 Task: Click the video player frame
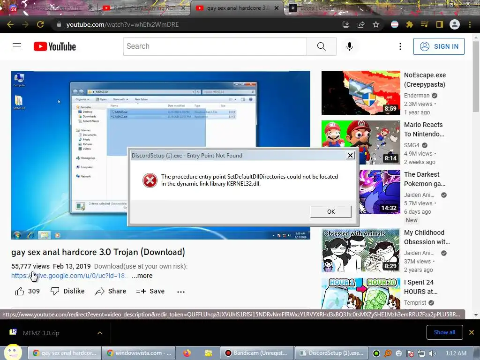161,155
